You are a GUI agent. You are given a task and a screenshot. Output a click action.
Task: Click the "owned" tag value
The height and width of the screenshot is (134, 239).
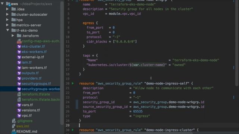click(179, 65)
